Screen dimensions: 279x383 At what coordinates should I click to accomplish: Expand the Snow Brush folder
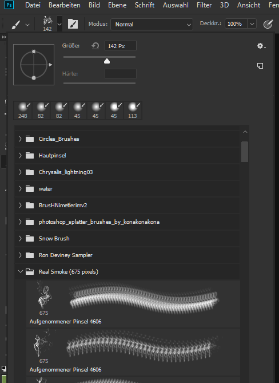20,238
